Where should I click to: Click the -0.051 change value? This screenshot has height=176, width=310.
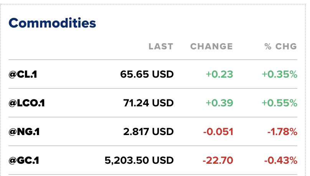(218, 132)
